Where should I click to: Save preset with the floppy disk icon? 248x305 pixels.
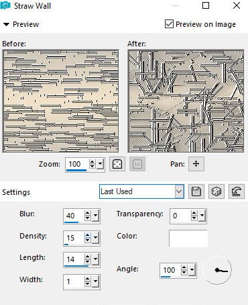[x=196, y=191]
